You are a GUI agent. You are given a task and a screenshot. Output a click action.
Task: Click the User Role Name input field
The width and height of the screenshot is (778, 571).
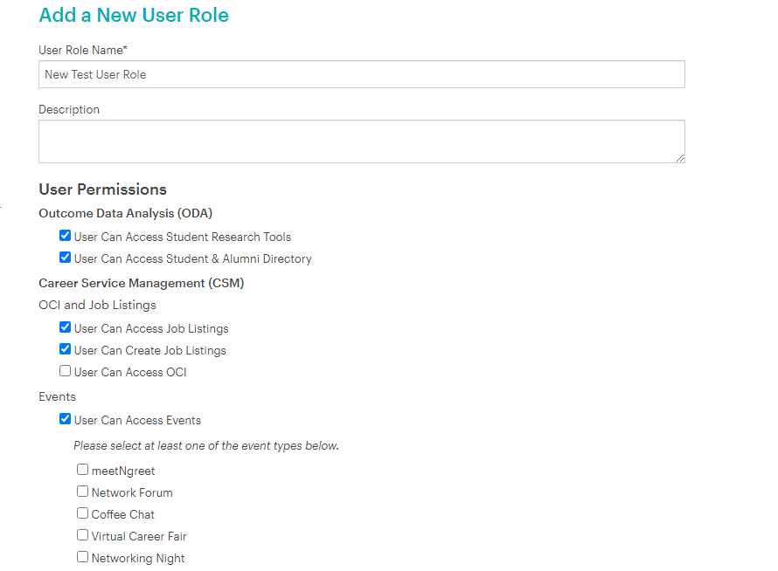(361, 74)
